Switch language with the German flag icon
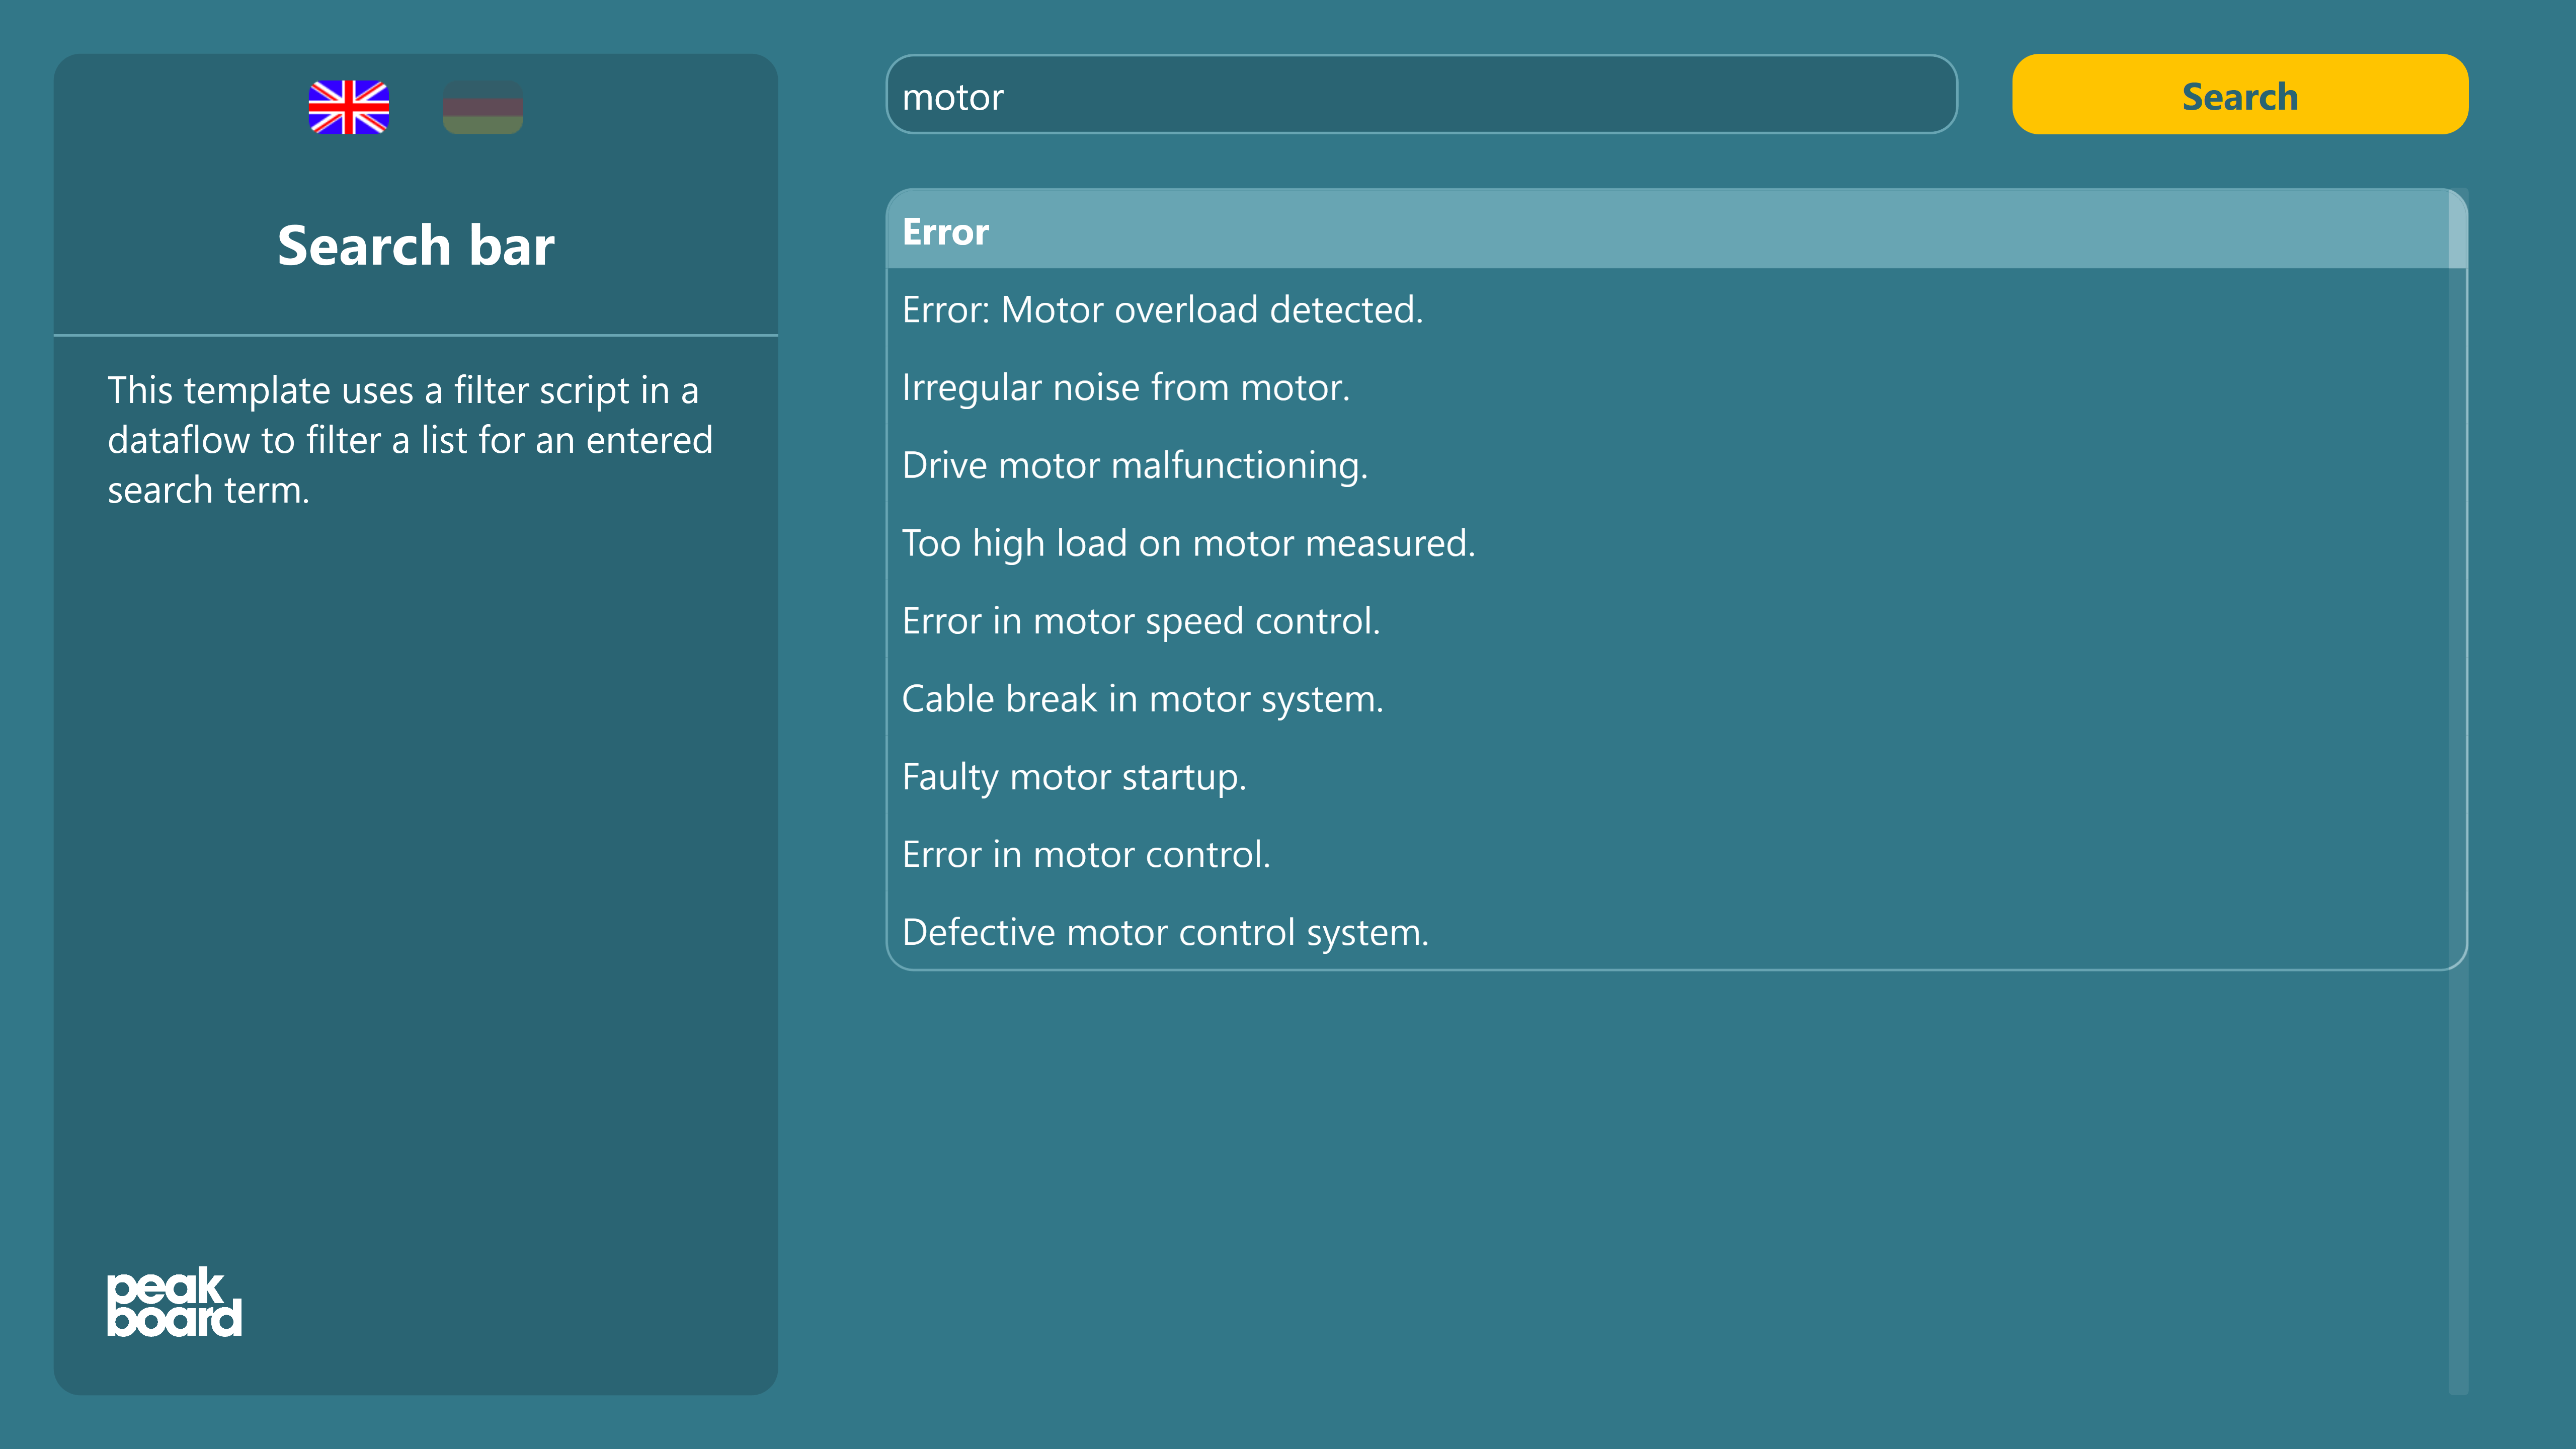 point(483,107)
